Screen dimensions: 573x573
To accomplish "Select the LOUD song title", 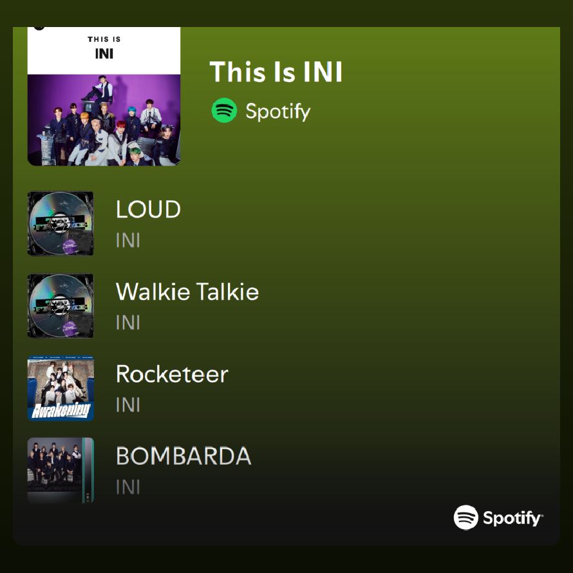I will tap(148, 209).
